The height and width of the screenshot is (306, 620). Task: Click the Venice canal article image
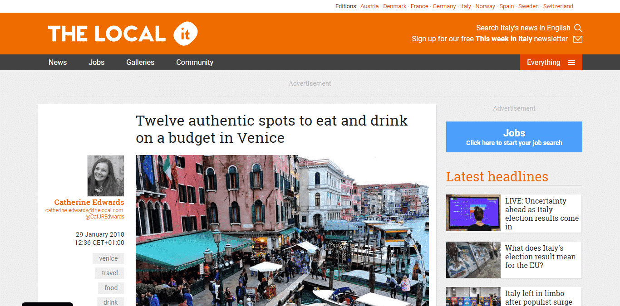pos(282,230)
